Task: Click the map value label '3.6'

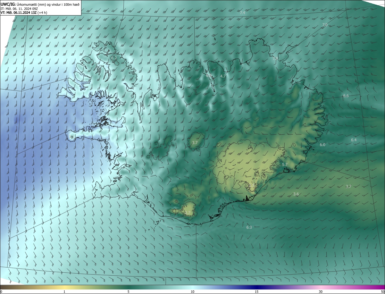Action: point(296,194)
